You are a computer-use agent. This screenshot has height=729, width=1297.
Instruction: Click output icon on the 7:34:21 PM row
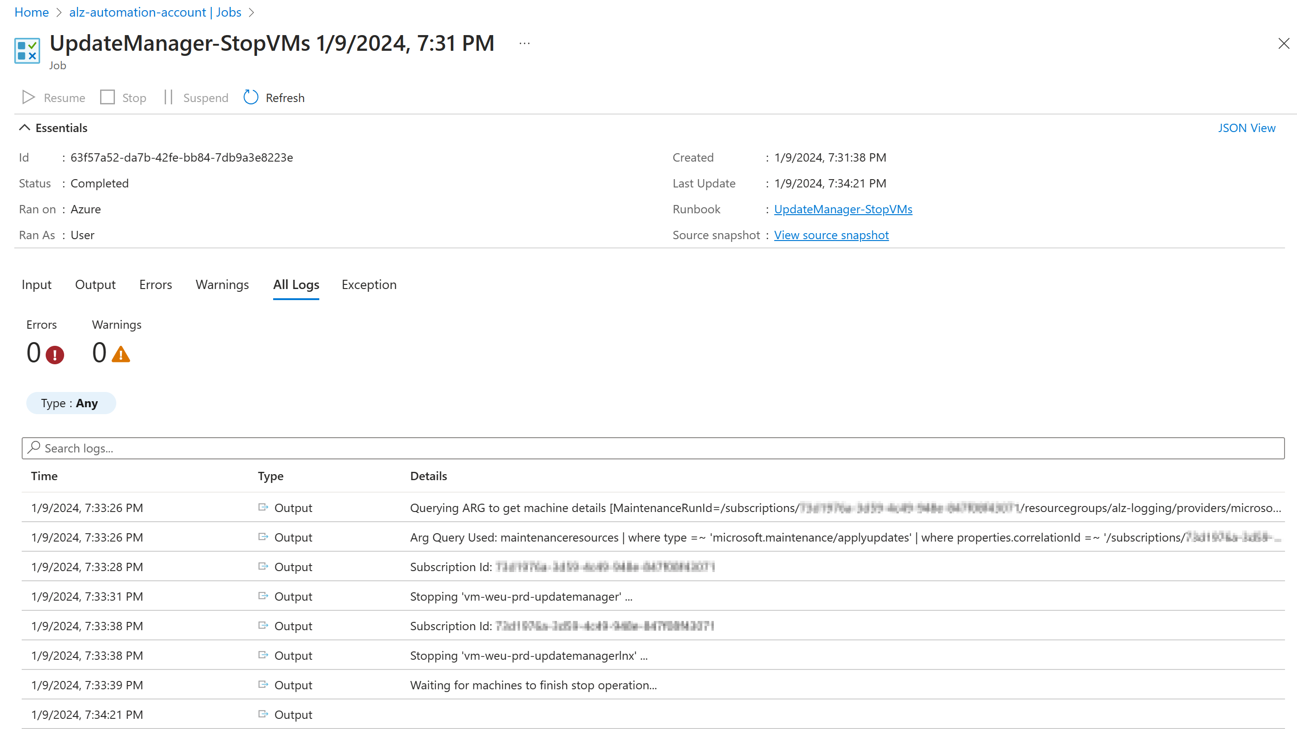263,713
